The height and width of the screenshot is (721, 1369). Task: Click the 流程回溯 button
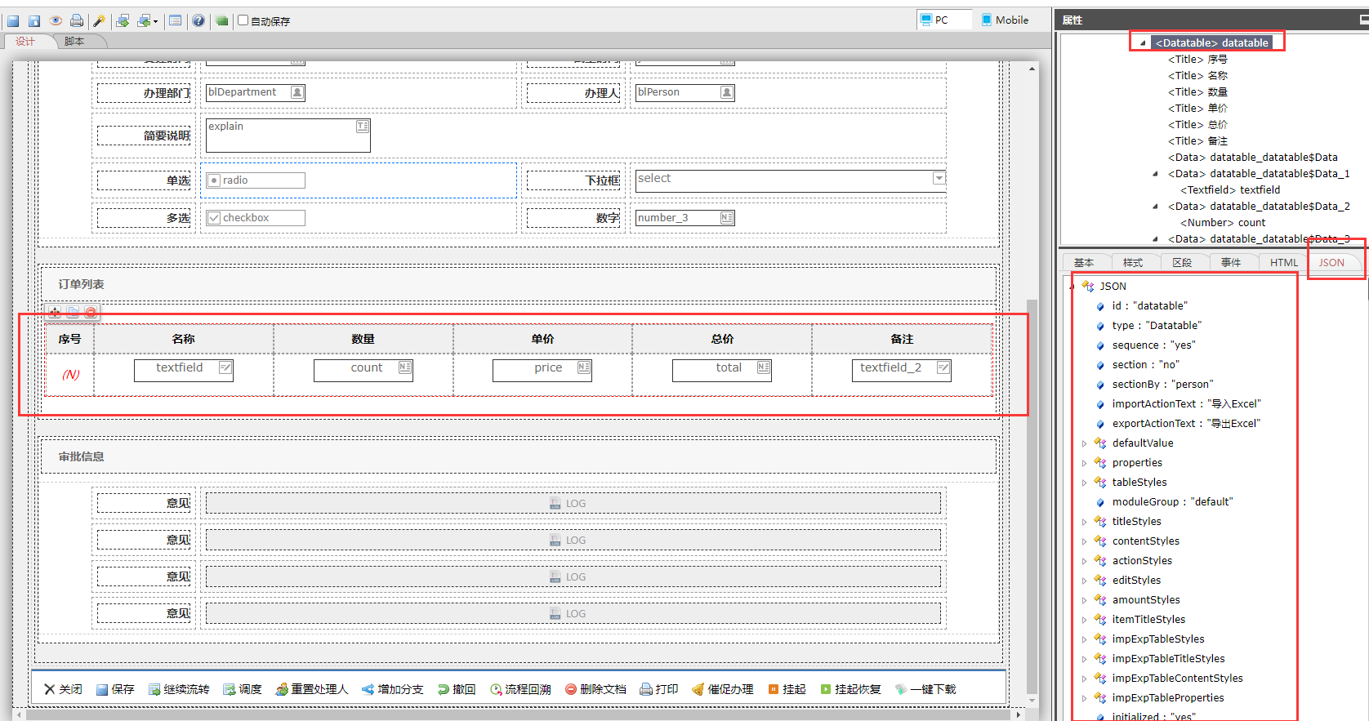click(x=520, y=689)
